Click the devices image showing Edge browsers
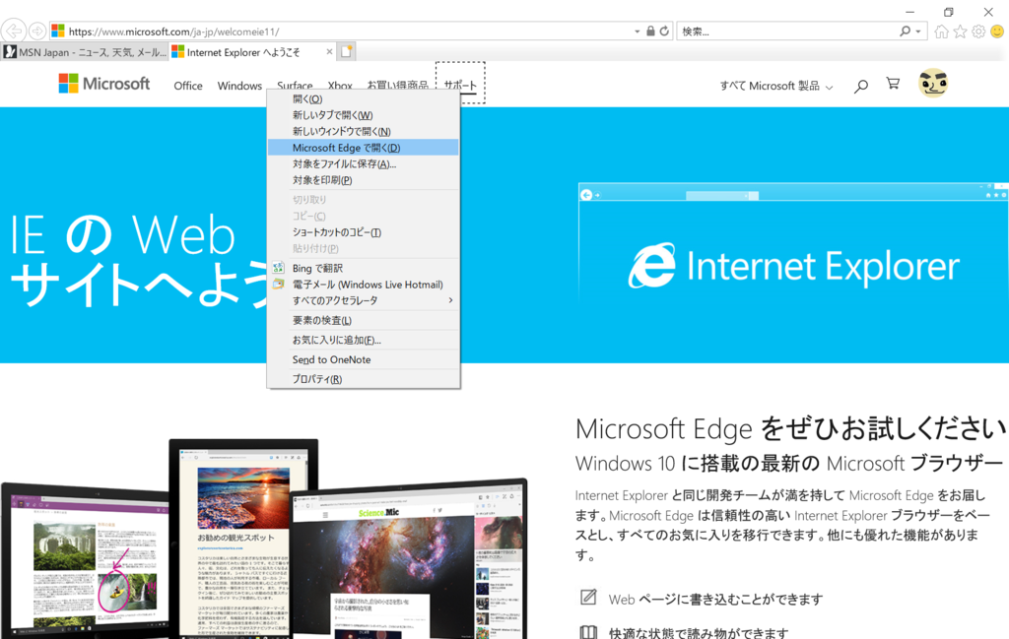The height and width of the screenshot is (639, 1009). click(x=264, y=539)
